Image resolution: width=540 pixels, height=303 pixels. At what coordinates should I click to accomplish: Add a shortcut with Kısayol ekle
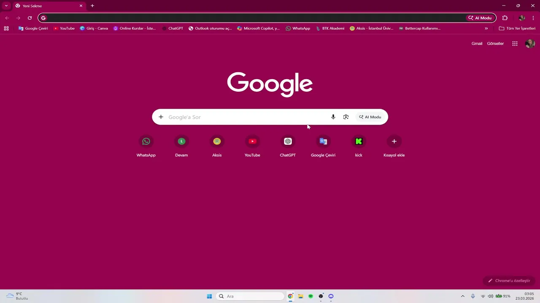394,146
